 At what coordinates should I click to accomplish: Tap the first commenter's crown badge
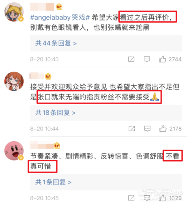(59, 7)
